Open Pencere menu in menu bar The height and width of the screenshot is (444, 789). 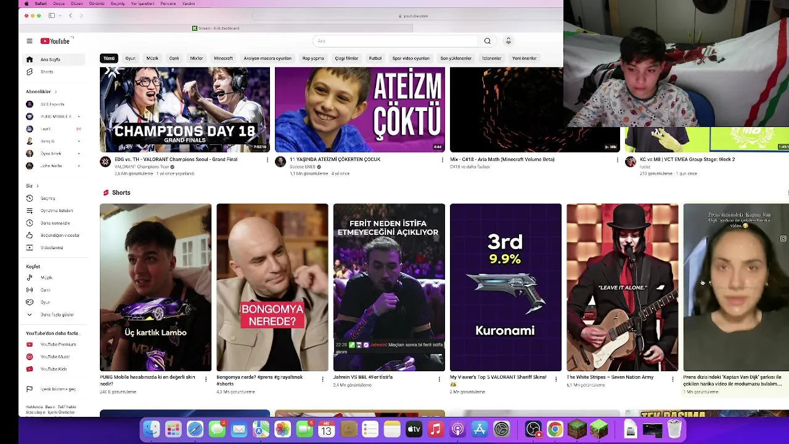tap(168, 4)
